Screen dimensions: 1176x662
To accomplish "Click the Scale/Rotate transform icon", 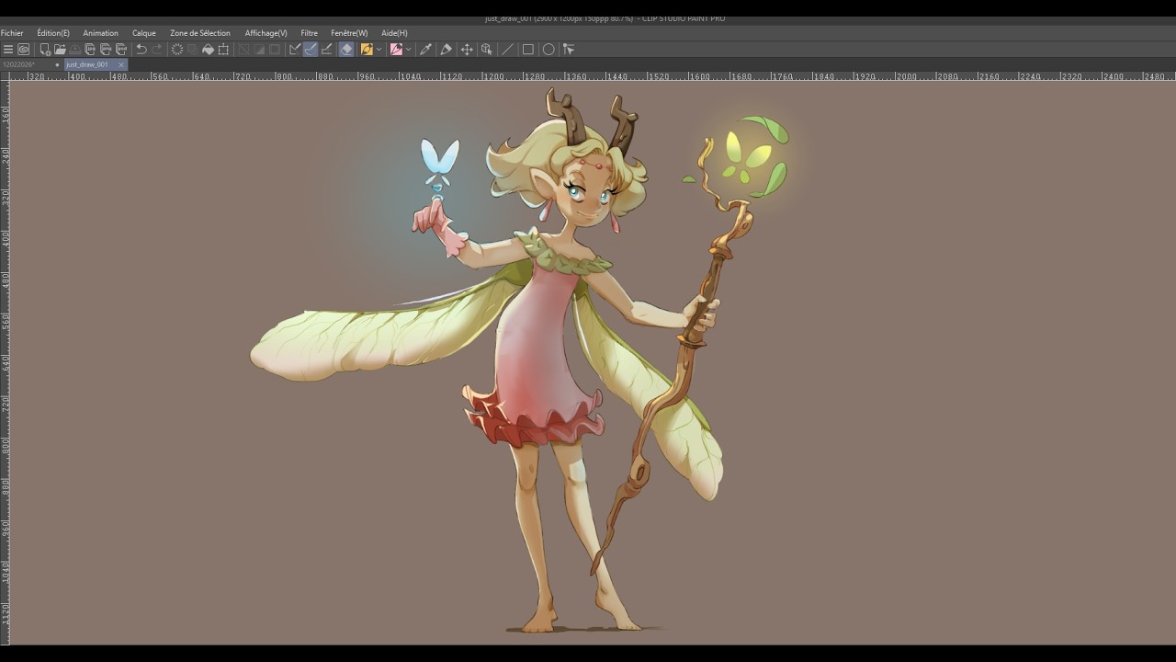I will click(223, 50).
